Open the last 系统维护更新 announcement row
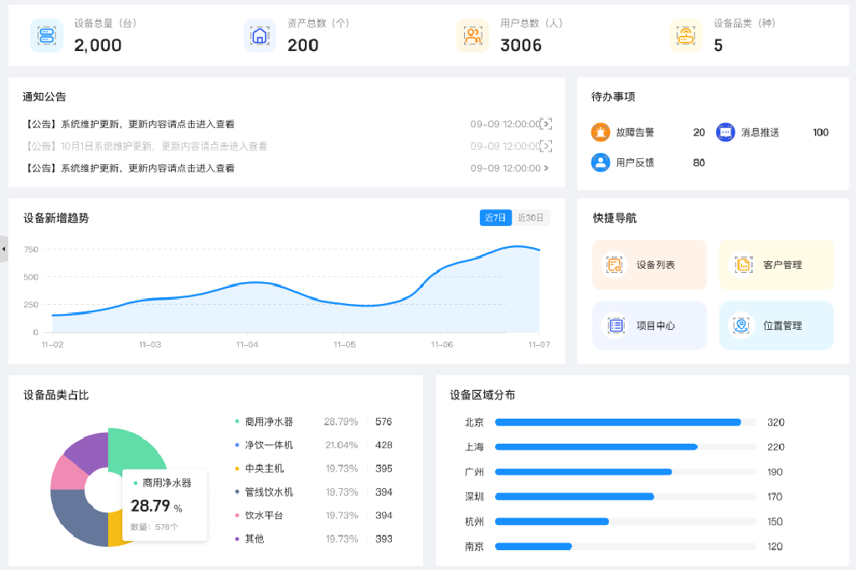 [287, 168]
